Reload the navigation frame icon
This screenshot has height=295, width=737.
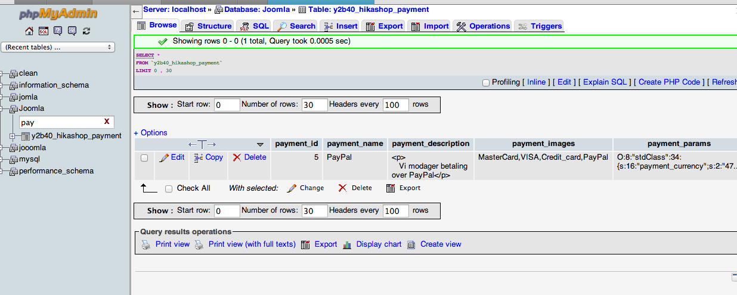pos(86,31)
